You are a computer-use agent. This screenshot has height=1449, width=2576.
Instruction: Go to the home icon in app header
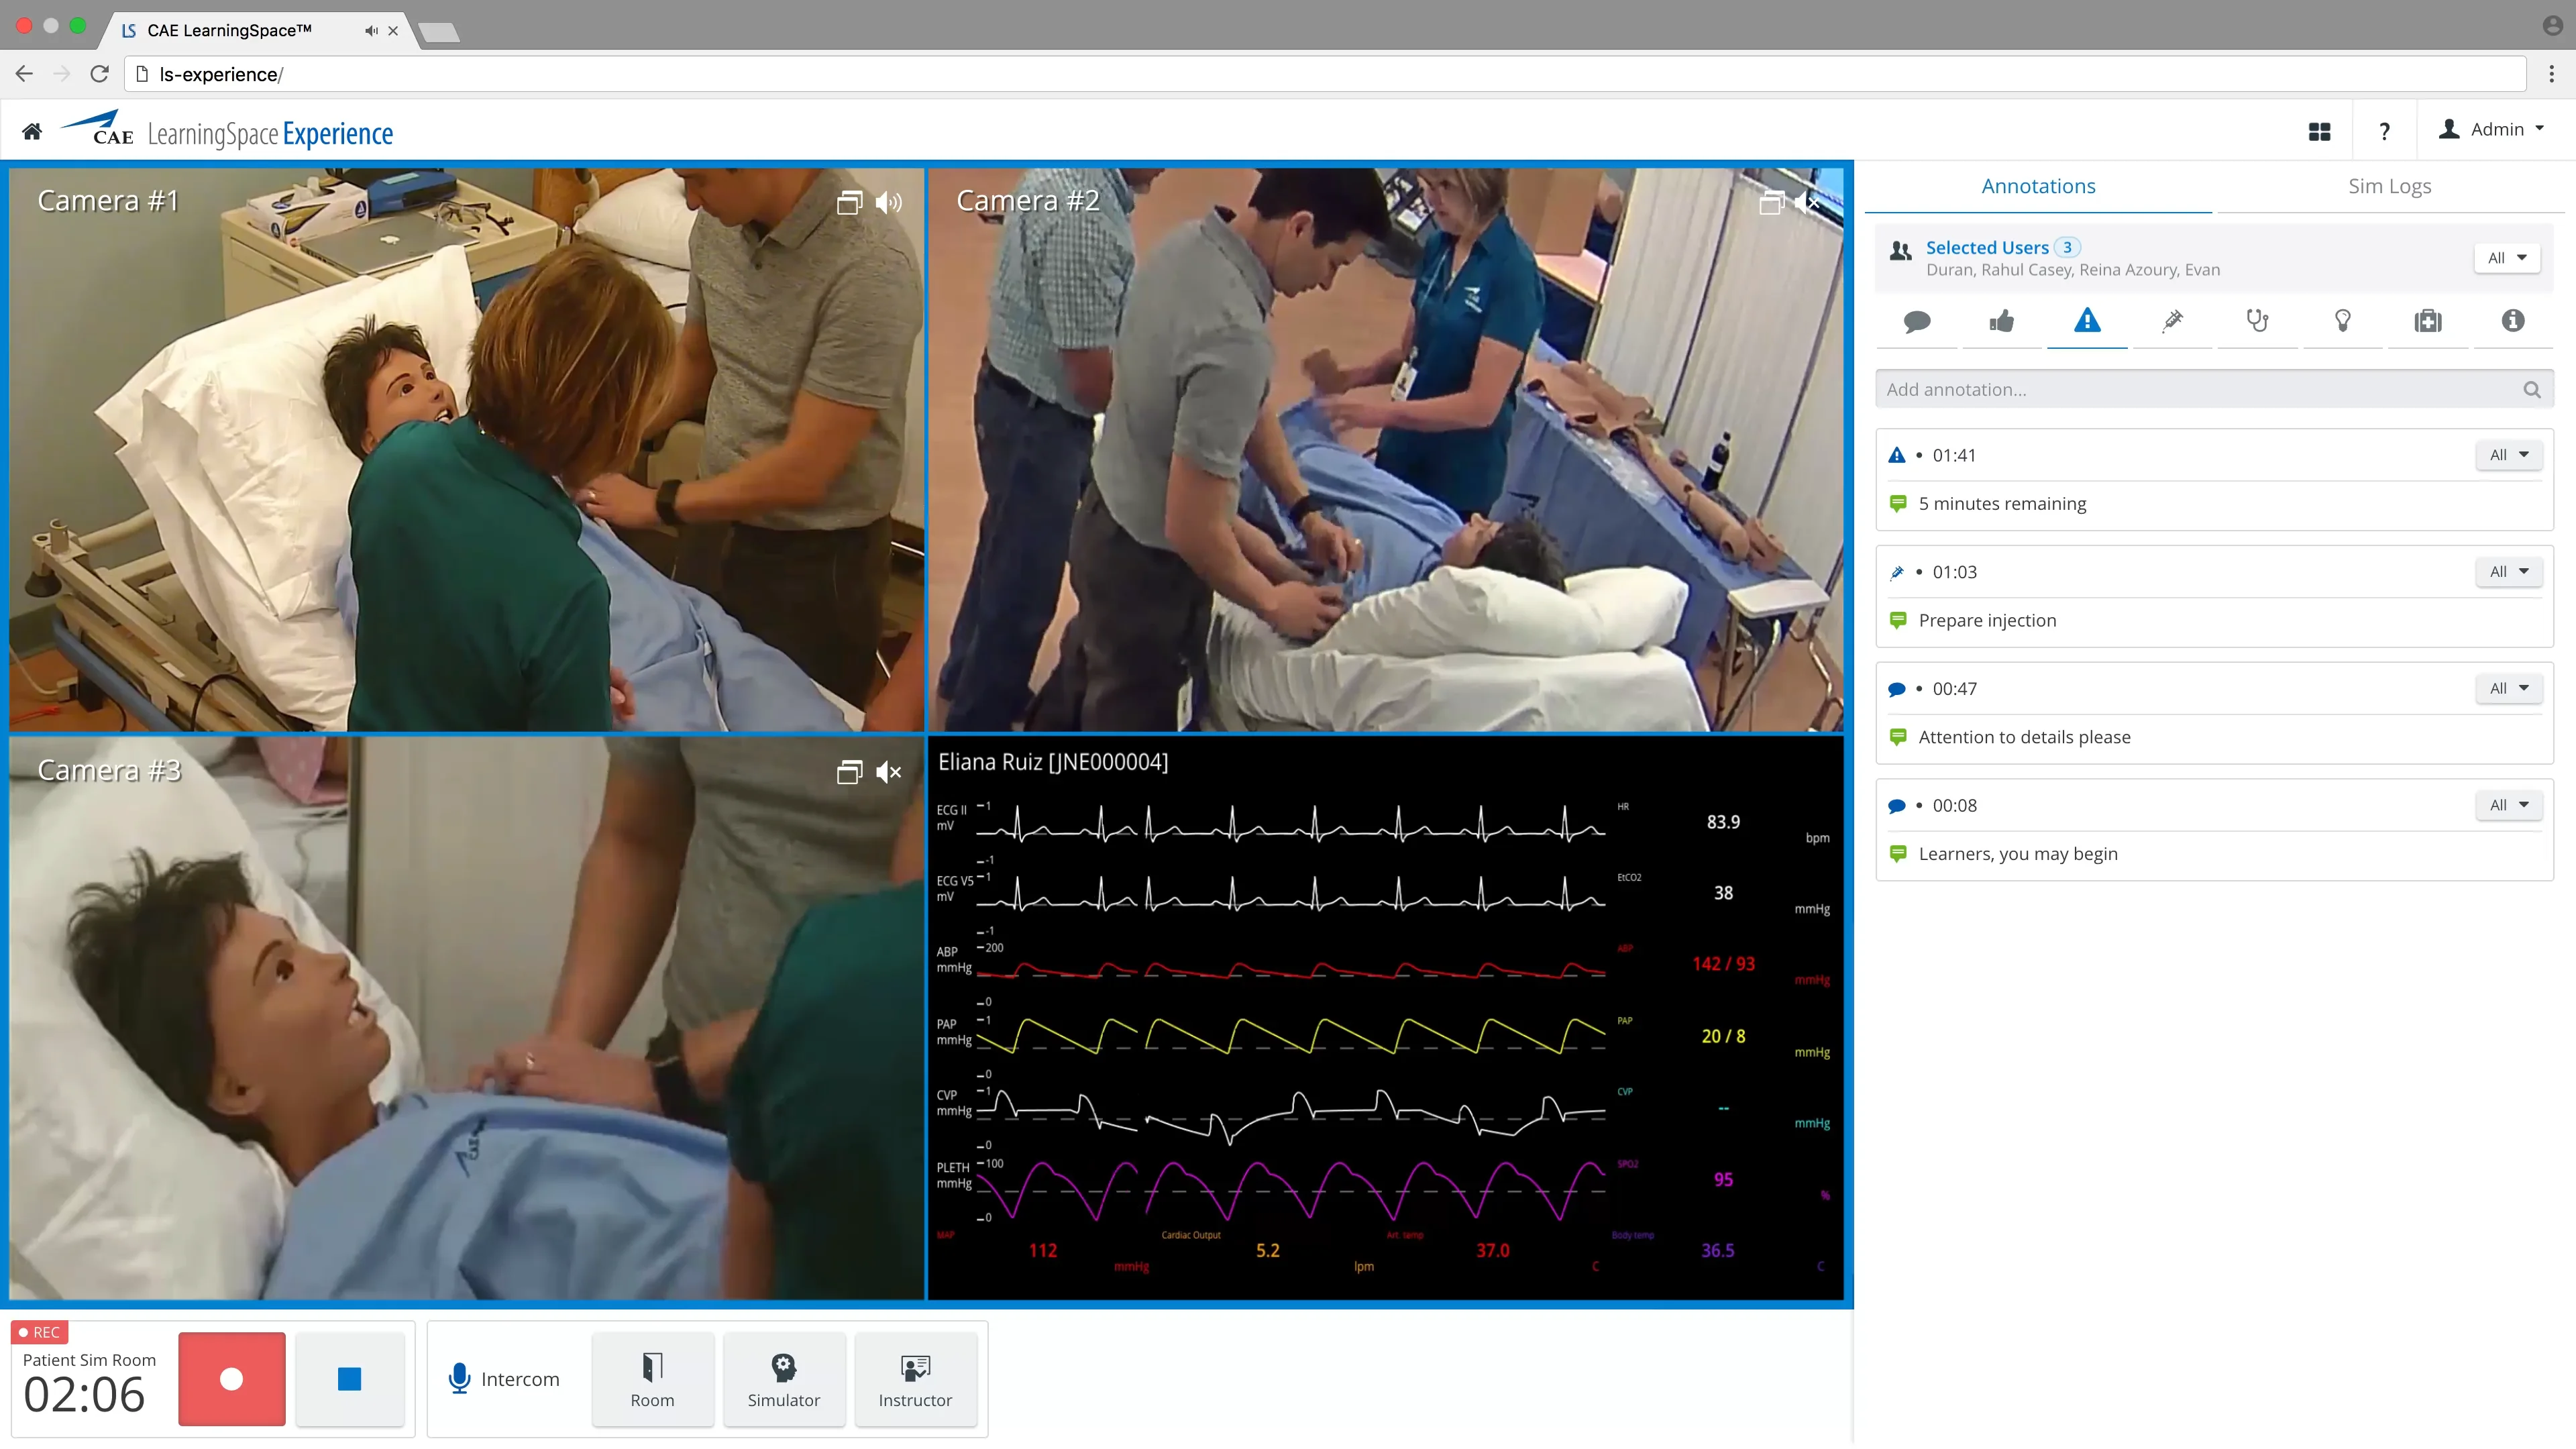click(32, 131)
